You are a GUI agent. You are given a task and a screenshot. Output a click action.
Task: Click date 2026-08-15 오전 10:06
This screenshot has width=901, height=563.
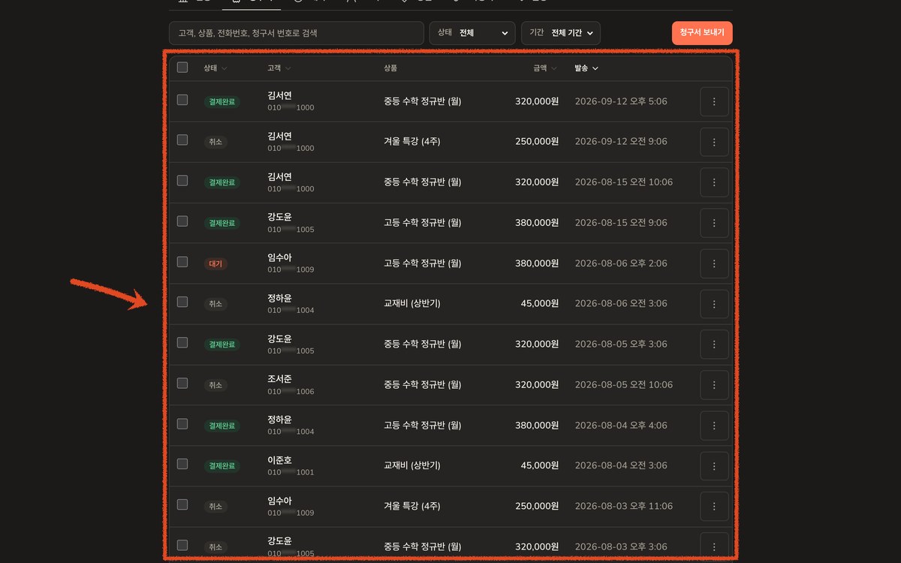pyautogui.click(x=624, y=182)
